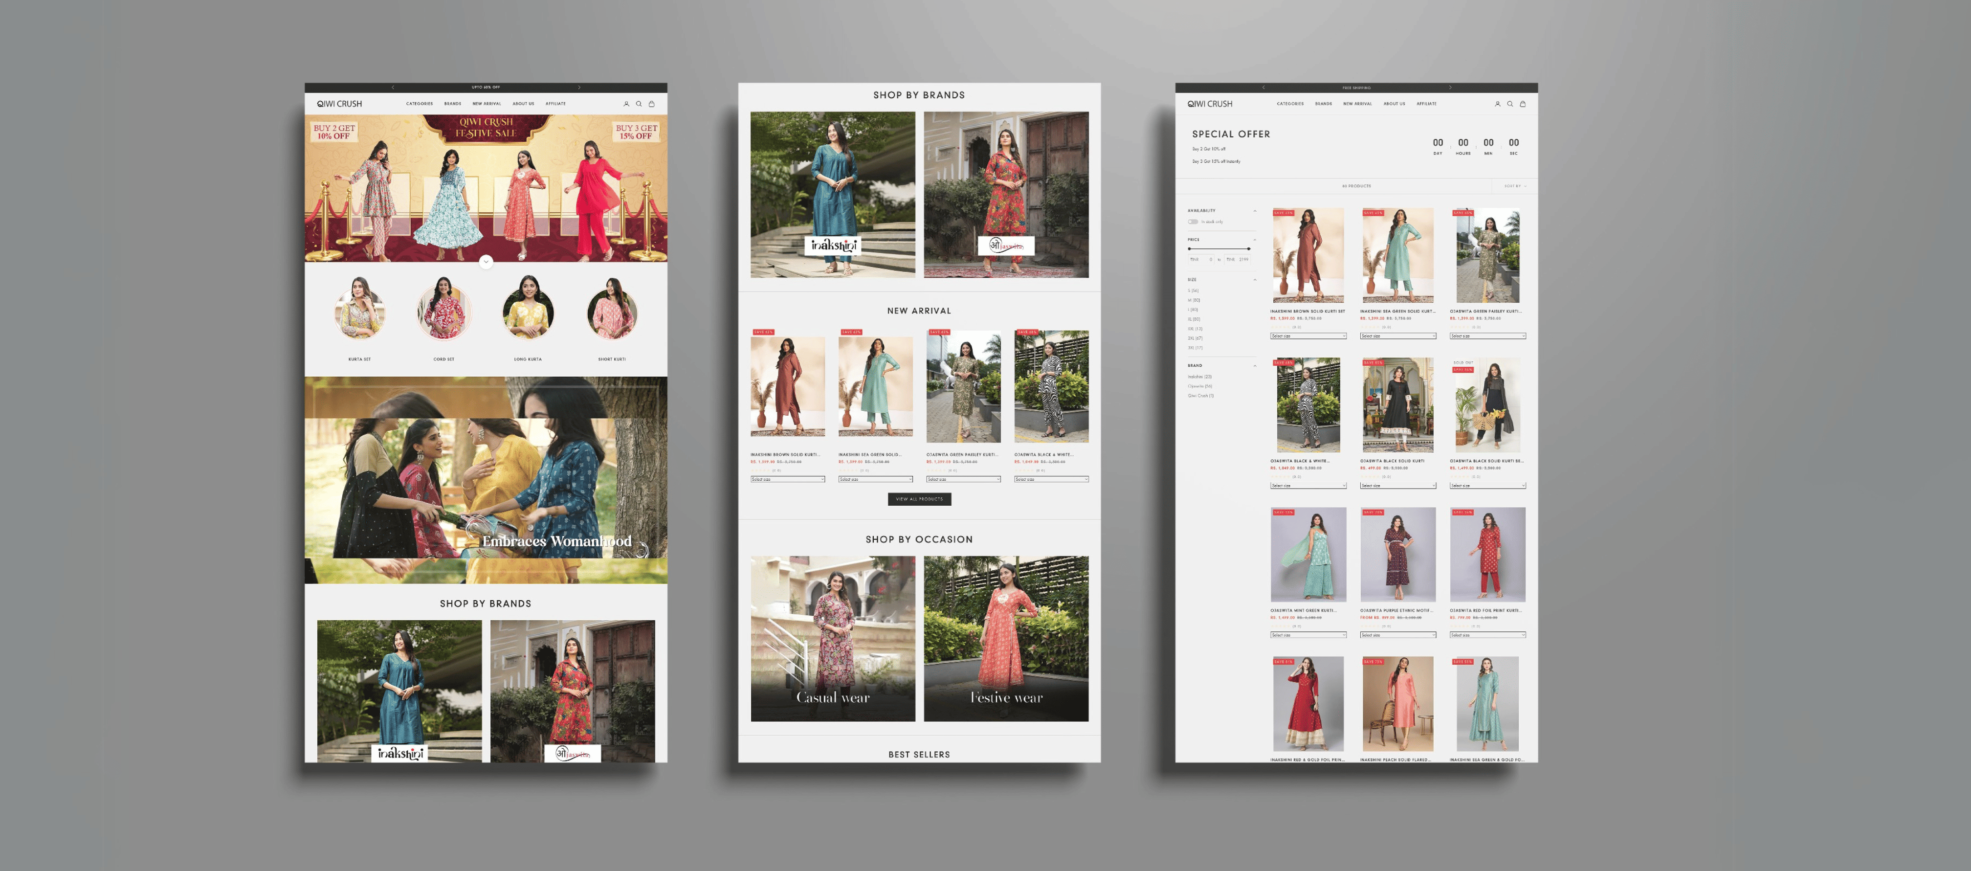Open size dropdown under Ojaswita Green Paisley in New Arrival

point(963,479)
